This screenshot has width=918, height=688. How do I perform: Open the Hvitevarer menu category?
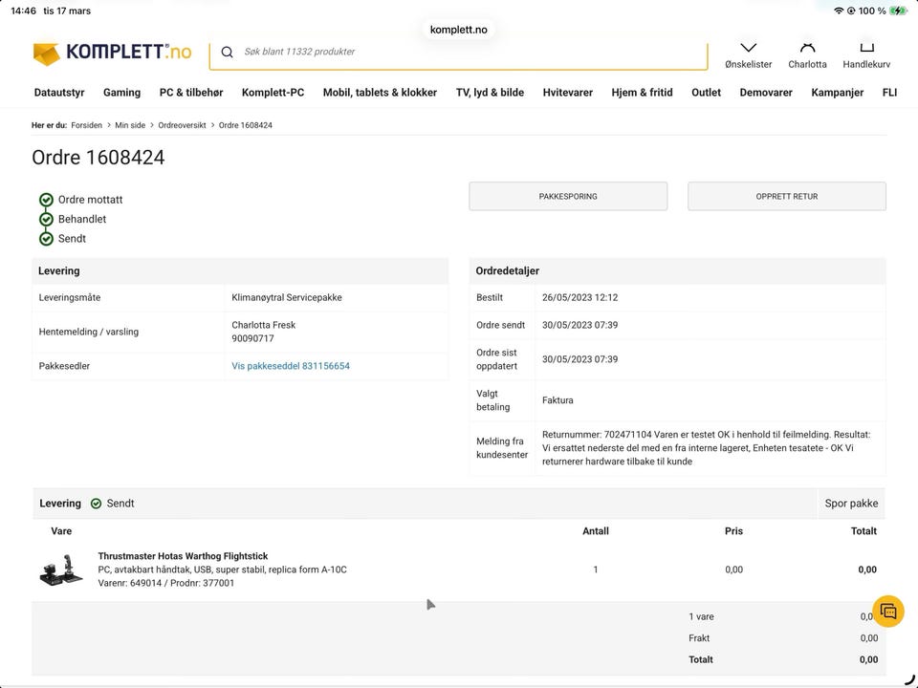567,93
